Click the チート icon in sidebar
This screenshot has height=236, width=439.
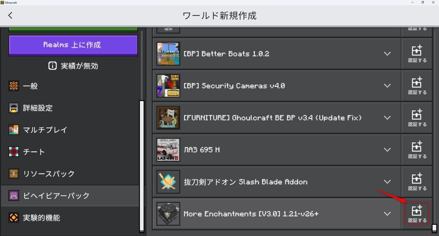14,152
